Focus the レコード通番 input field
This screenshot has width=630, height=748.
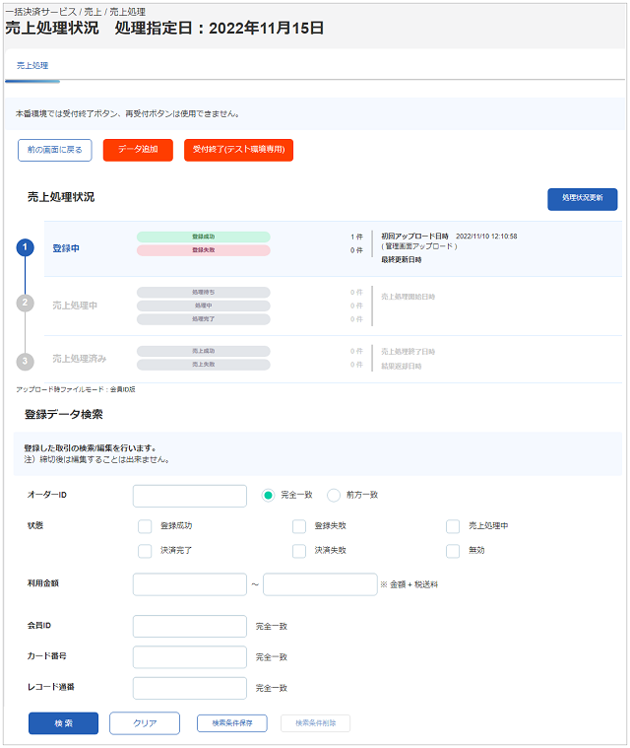(x=190, y=688)
